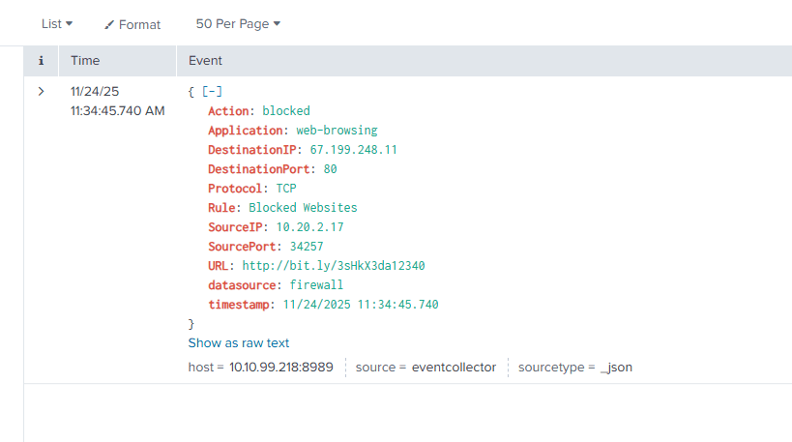Click DestinationIP value 67.199.248.11

tap(354, 150)
